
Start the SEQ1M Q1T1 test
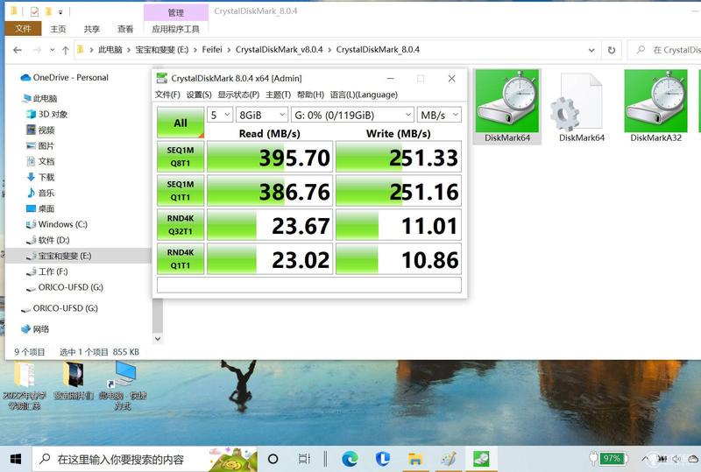(x=181, y=190)
